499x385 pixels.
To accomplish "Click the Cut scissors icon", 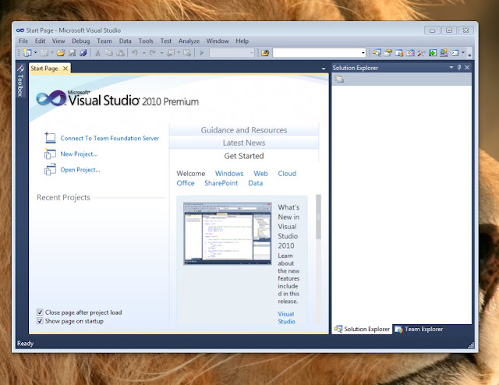I will coord(97,53).
